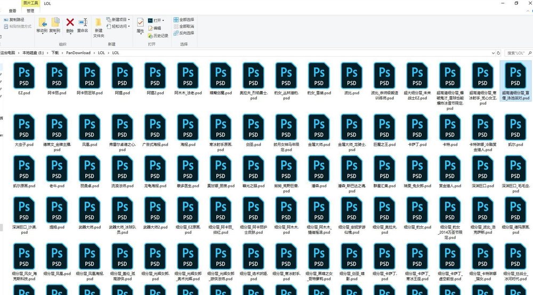Image resolution: width=533 pixels, height=295 pixels.
Task: Select the 提姆.psd file icon
Action: [57, 210]
